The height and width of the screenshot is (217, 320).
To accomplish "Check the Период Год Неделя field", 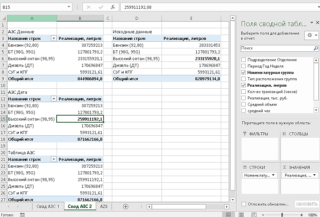I will pos(243,66).
